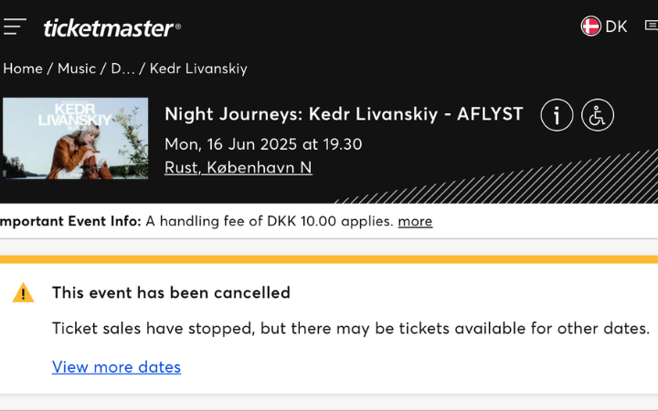658x411 pixels.
Task: Go to Home in the breadcrumb
Action: (23, 68)
